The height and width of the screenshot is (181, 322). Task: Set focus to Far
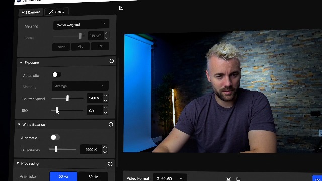pyautogui.click(x=100, y=46)
